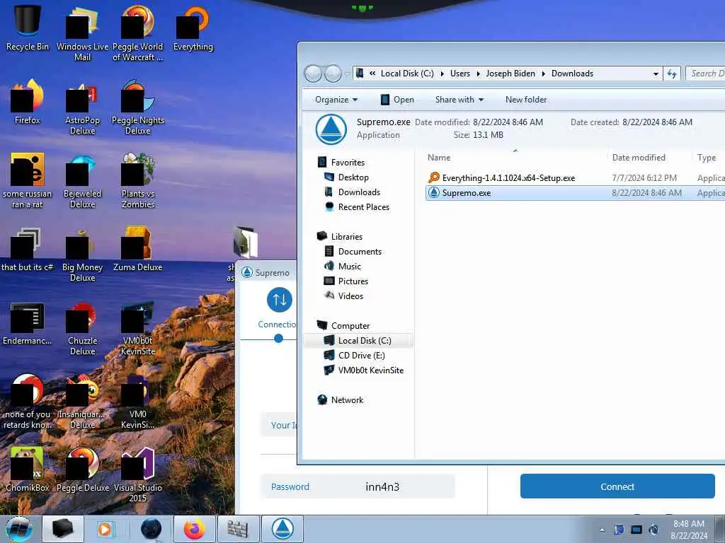
Task: Open VM0b0t KevinSite network drive
Action: tap(364, 370)
